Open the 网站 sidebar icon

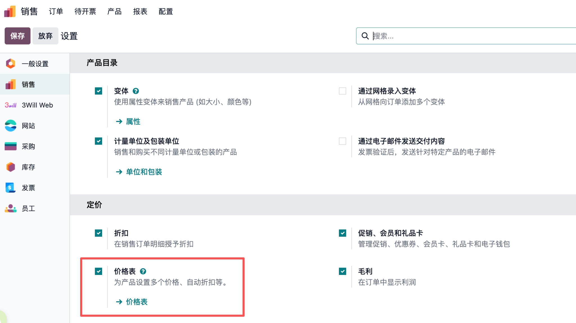11,126
